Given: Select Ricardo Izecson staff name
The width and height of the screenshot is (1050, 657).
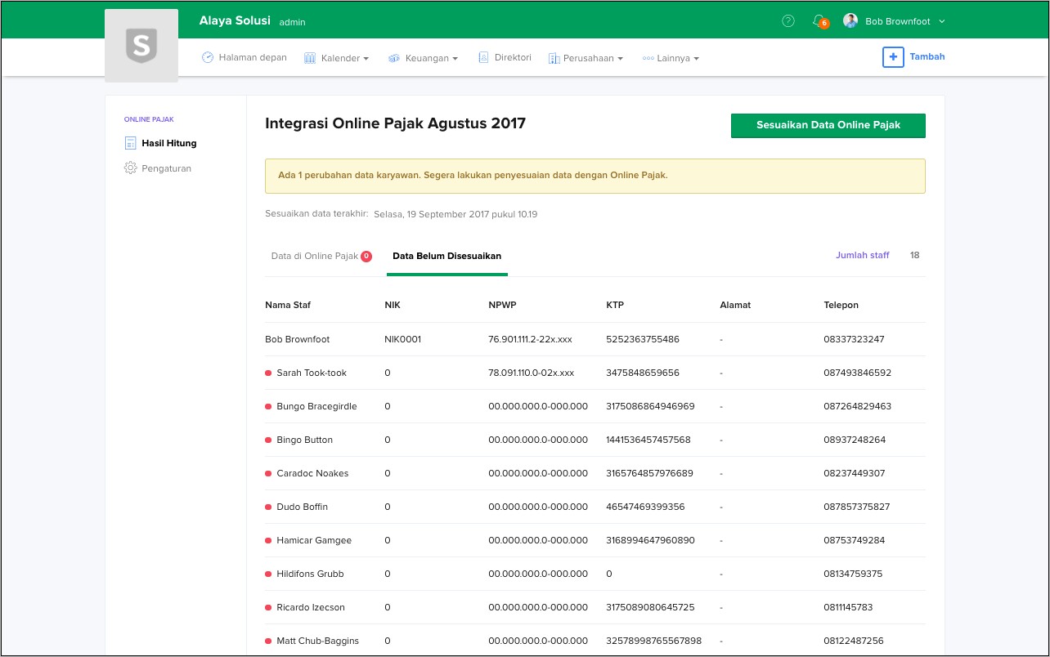Looking at the screenshot, I should coord(311,607).
